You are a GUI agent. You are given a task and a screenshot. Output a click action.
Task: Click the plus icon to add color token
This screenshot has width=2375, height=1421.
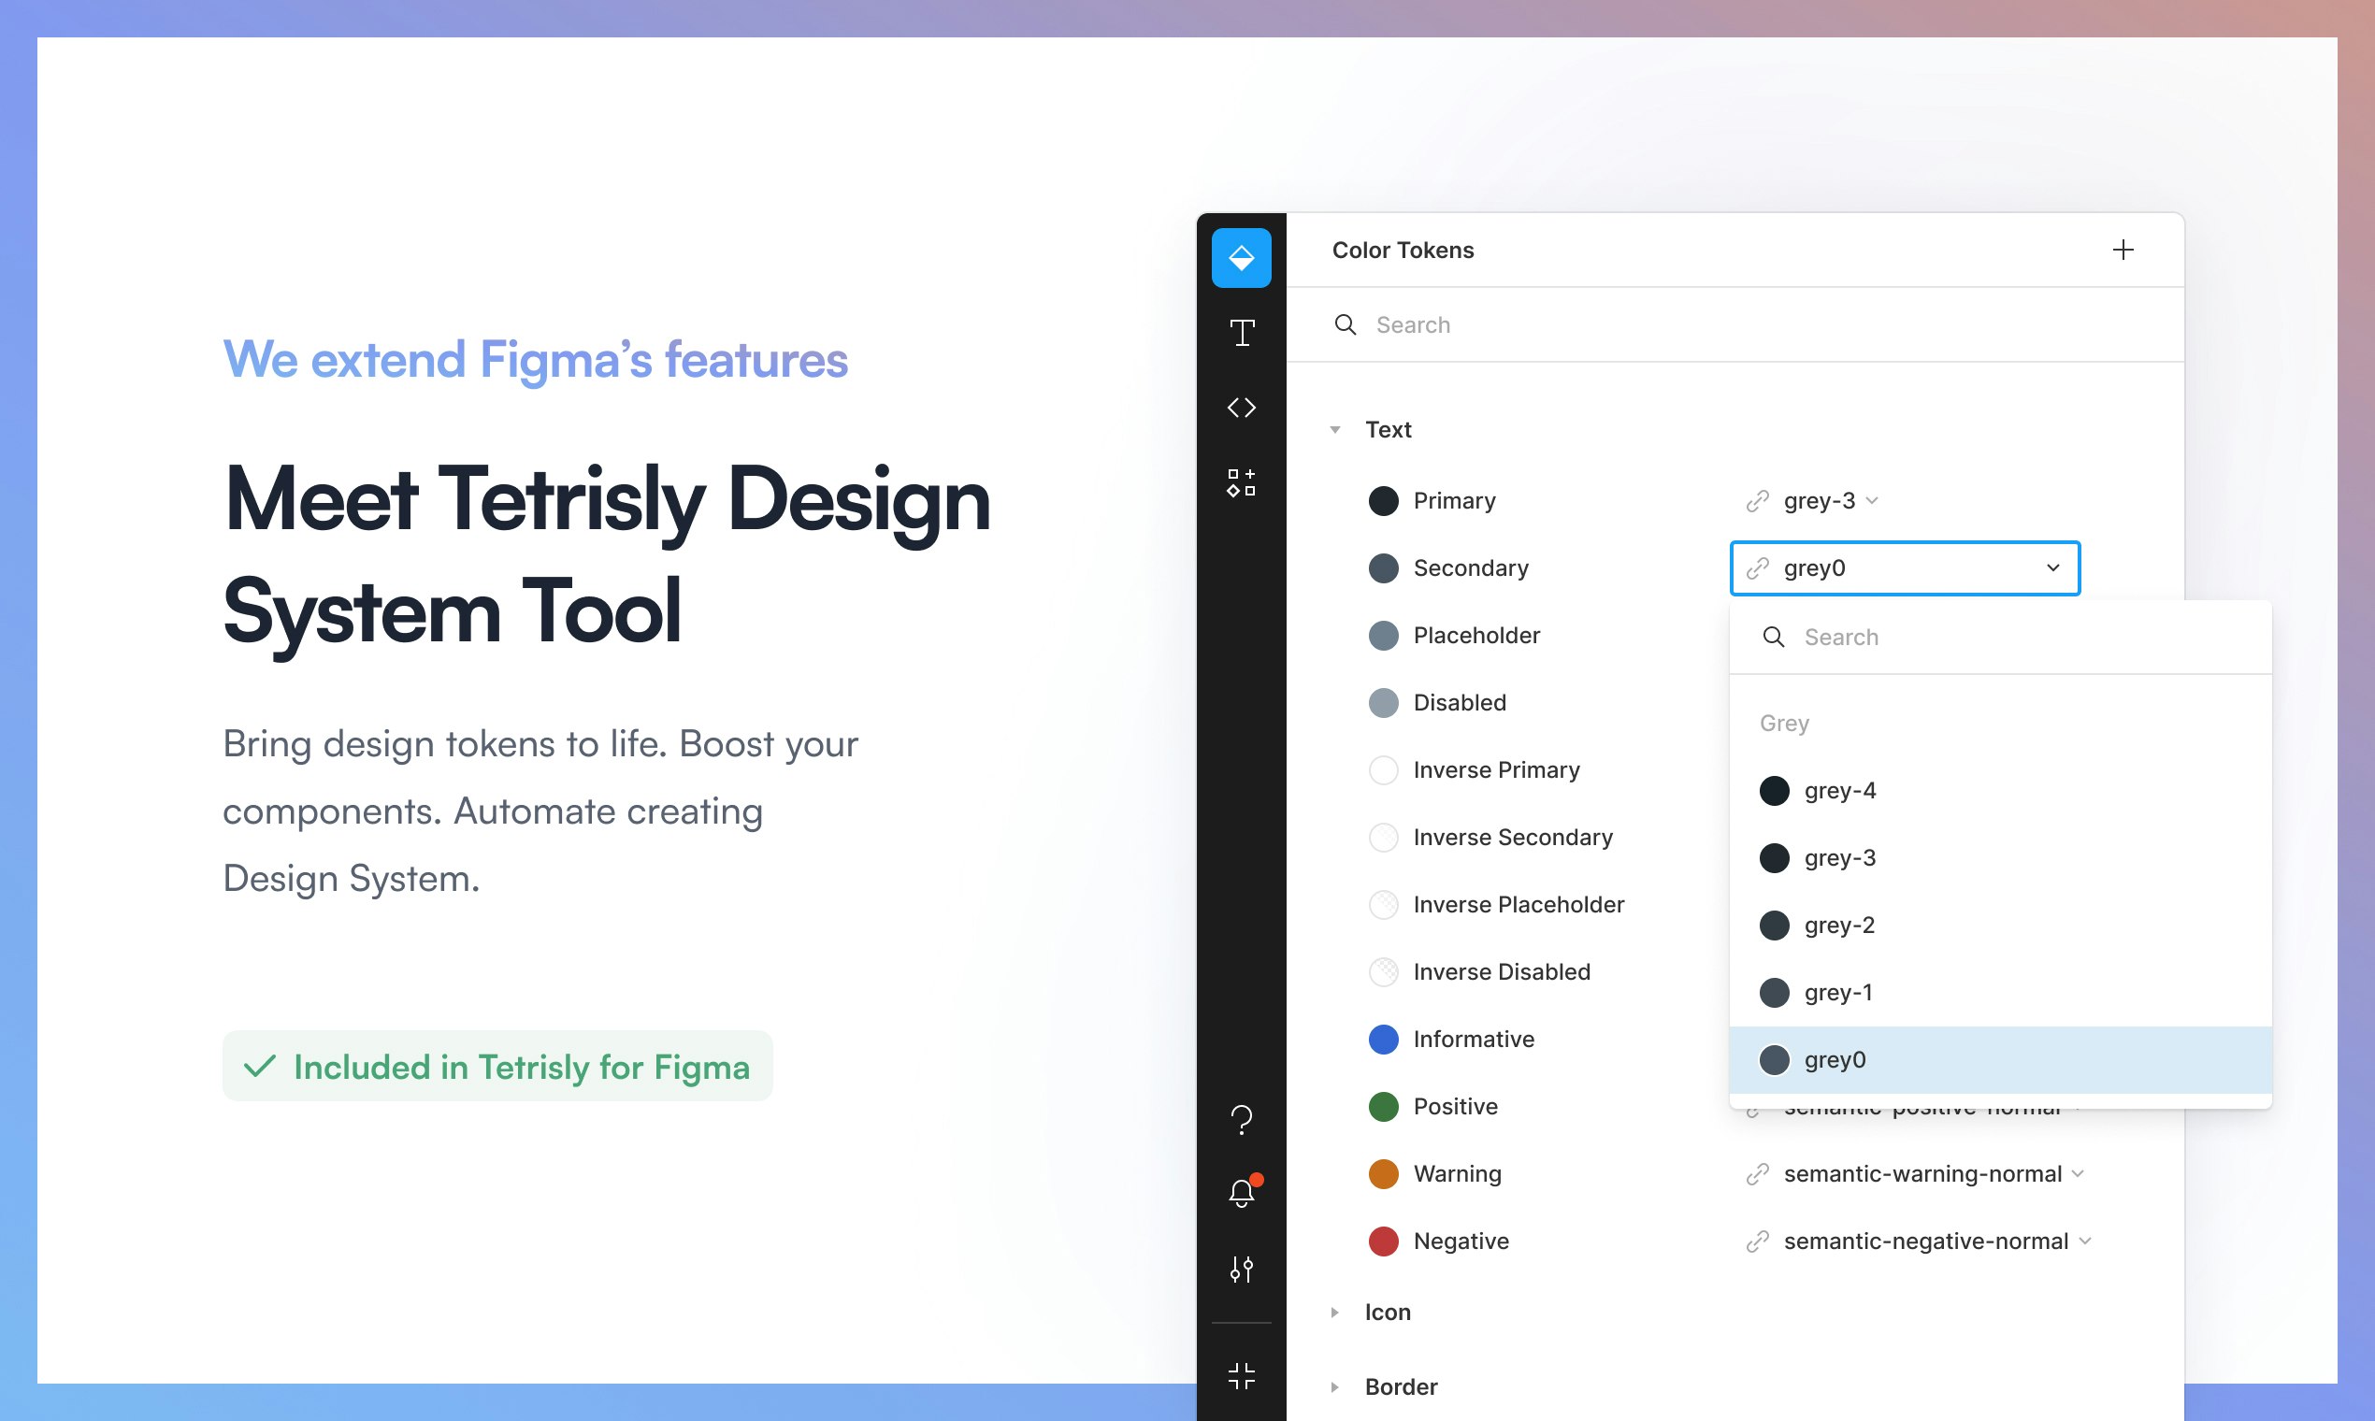tap(2123, 250)
